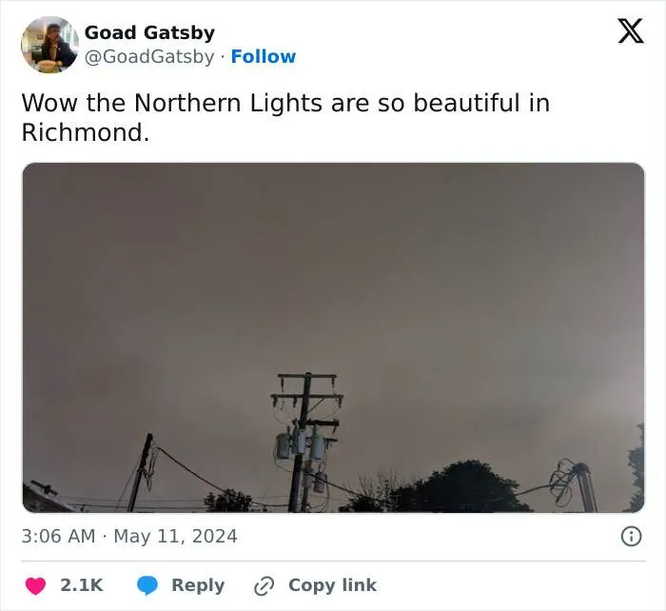The height and width of the screenshot is (611, 666).
Task: Open the 3:06 AM timestamp link
Action: click(x=58, y=537)
